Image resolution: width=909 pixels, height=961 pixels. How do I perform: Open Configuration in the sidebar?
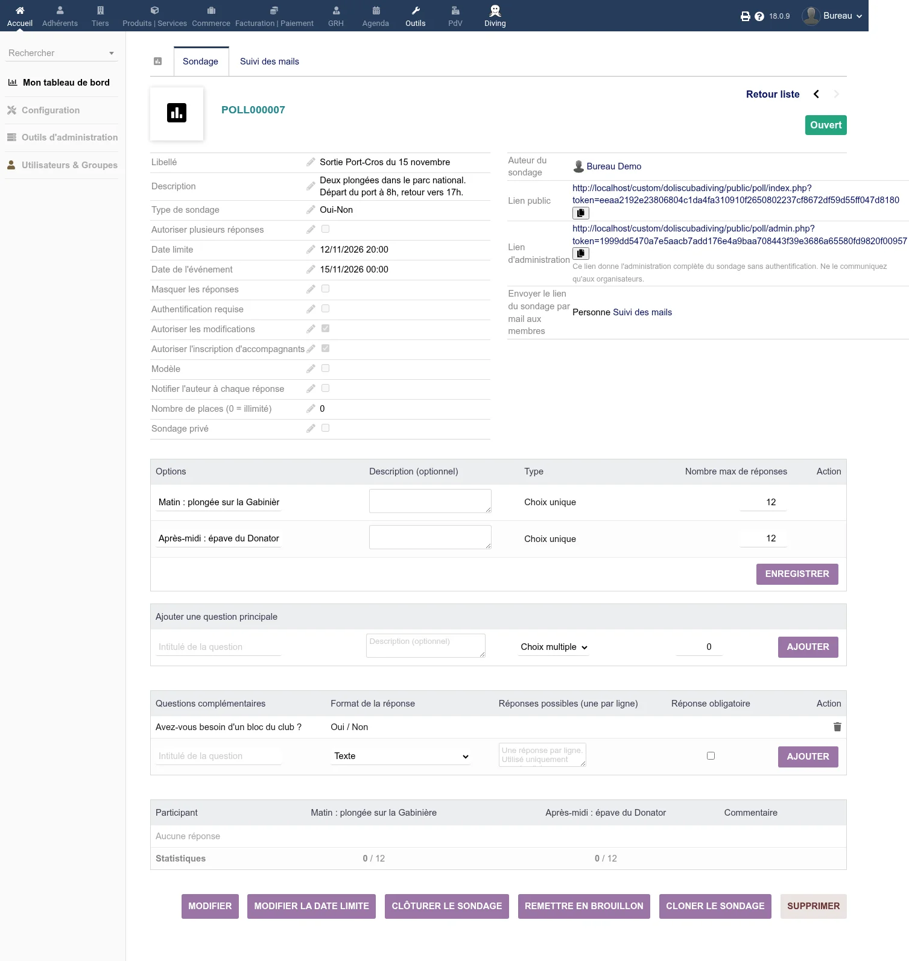[51, 110]
